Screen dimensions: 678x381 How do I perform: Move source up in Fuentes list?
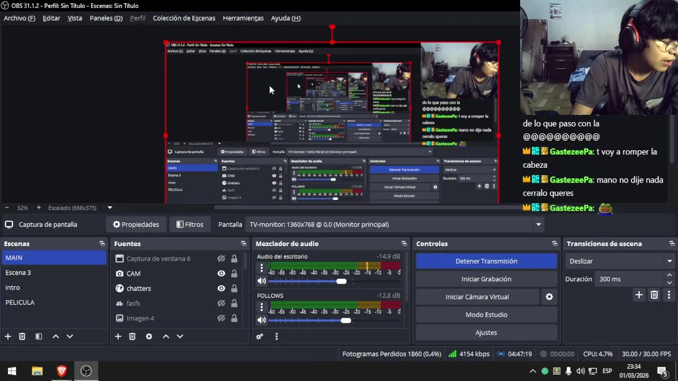166,337
